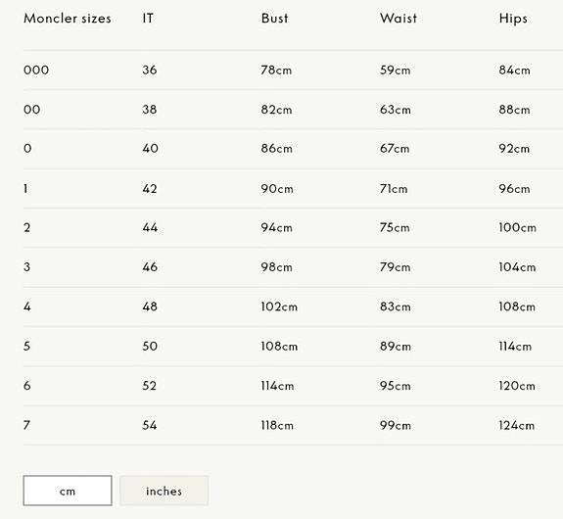Click the Moncler sizes column header
This screenshot has height=519, width=563.
pyautogui.click(x=68, y=19)
